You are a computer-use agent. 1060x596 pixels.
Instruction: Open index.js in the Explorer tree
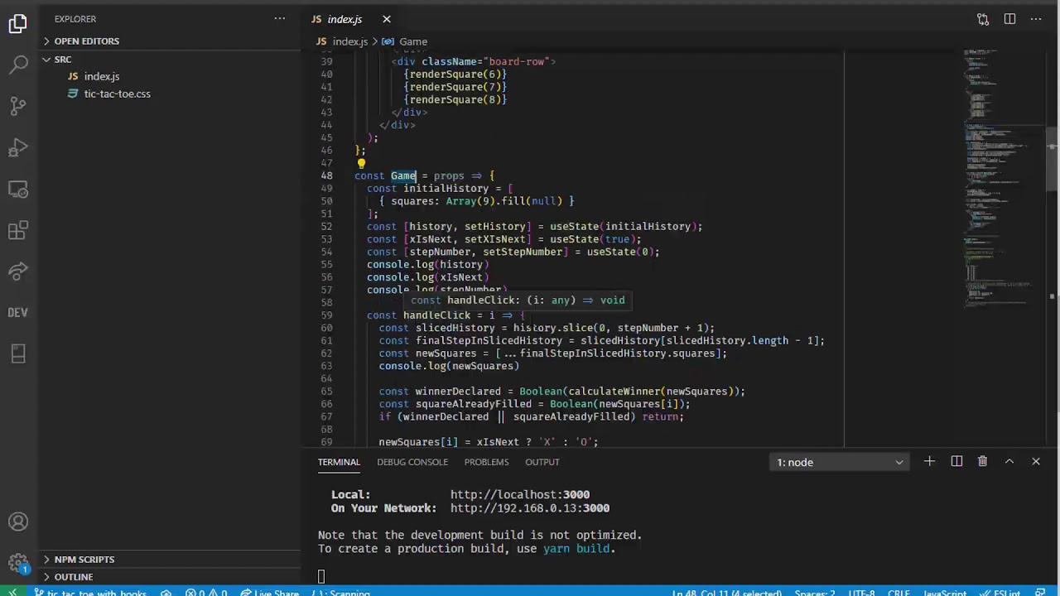[x=101, y=76]
